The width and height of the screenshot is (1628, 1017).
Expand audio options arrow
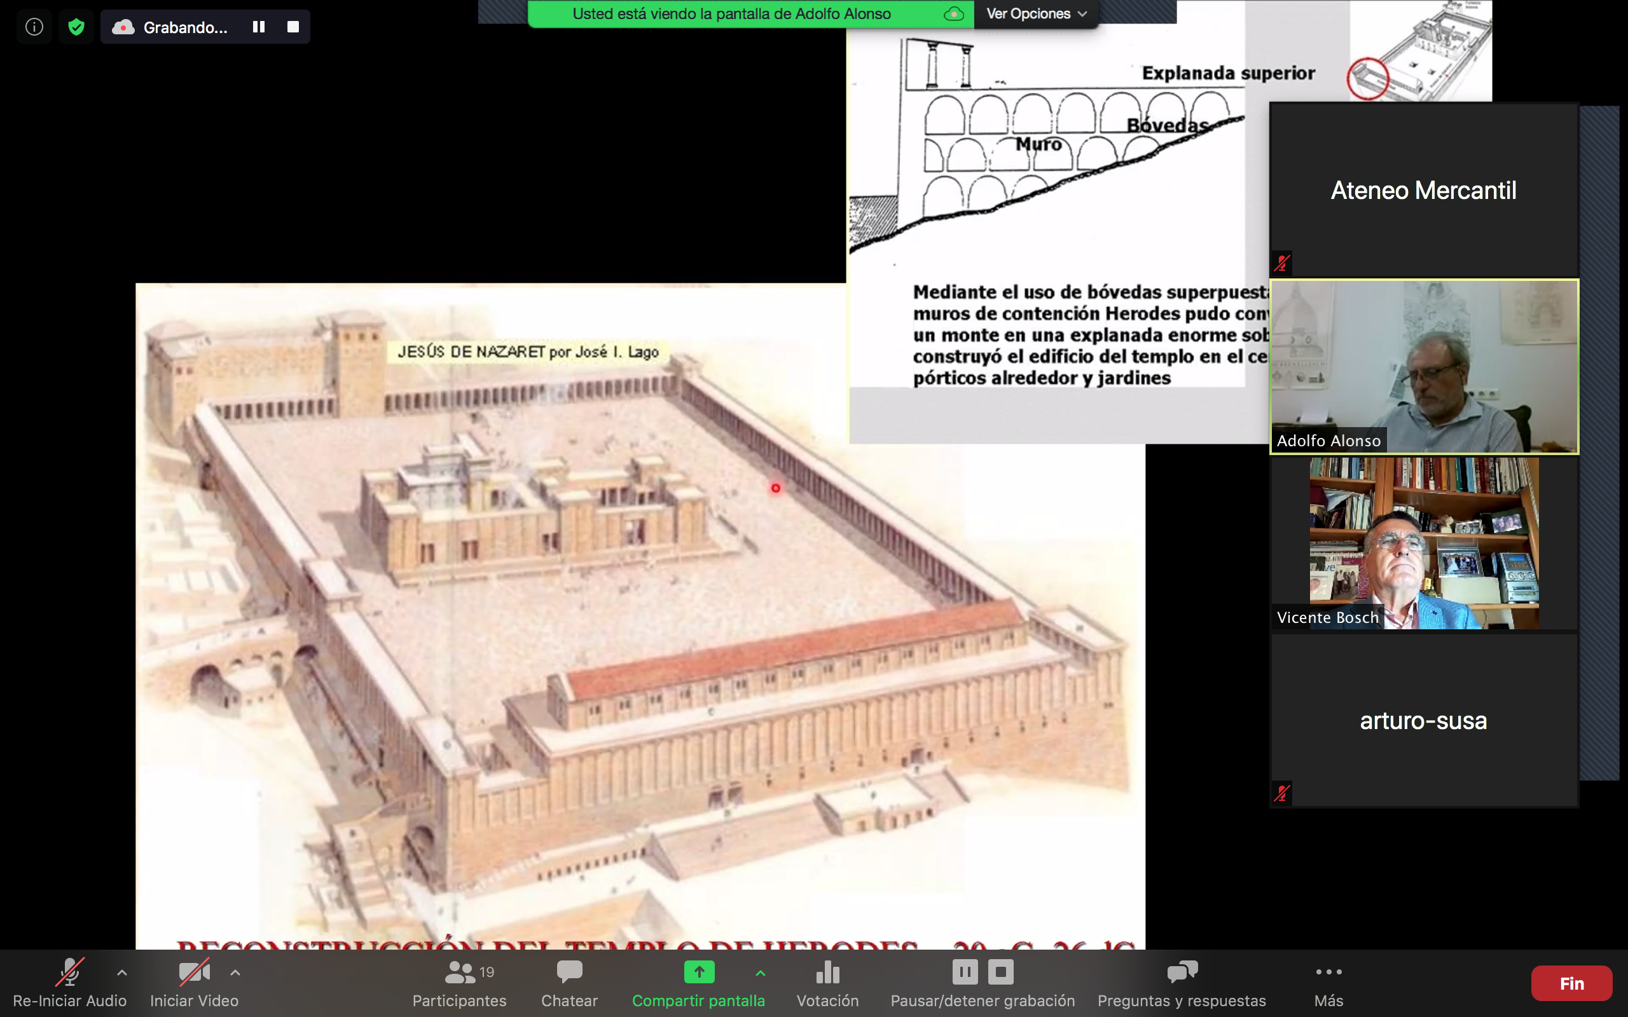click(x=121, y=973)
